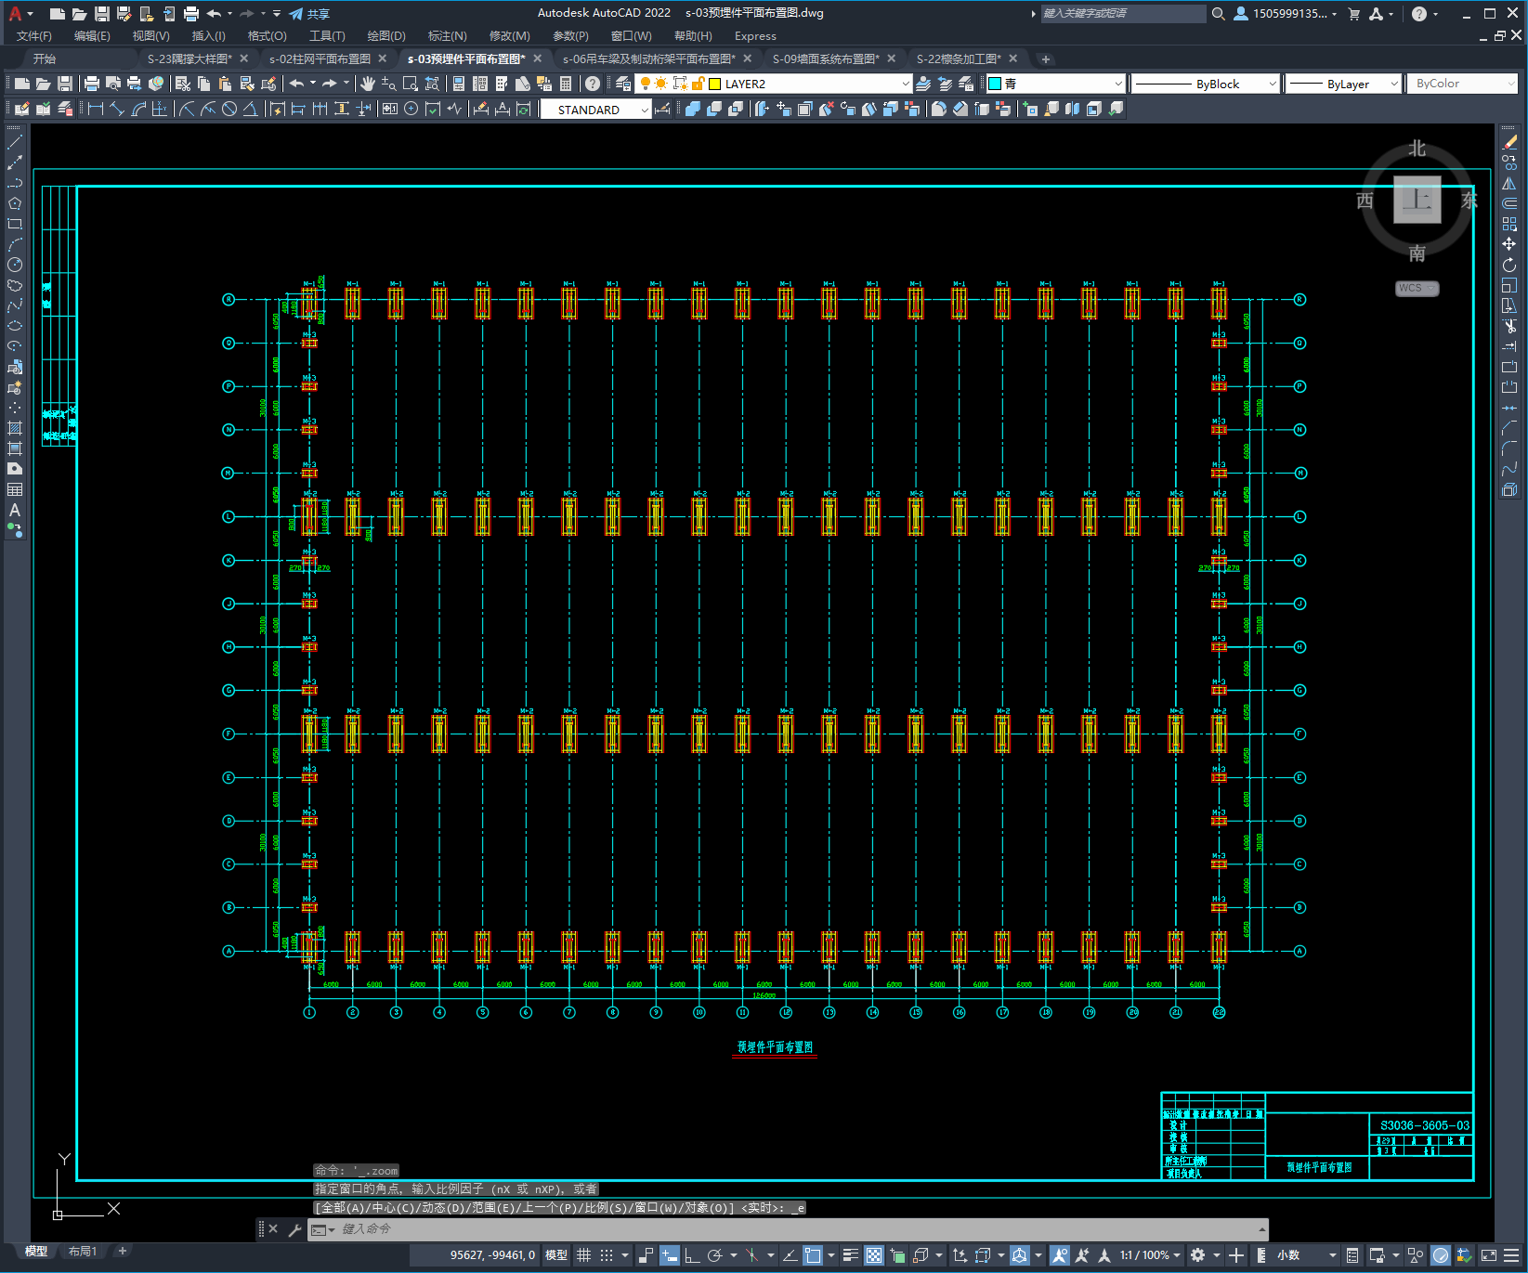Toggle dynamic input in status bar
Screen dimensions: 1528x1273
(x=670, y=1255)
